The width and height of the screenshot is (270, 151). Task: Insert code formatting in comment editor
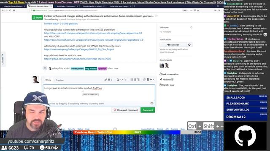121,80
